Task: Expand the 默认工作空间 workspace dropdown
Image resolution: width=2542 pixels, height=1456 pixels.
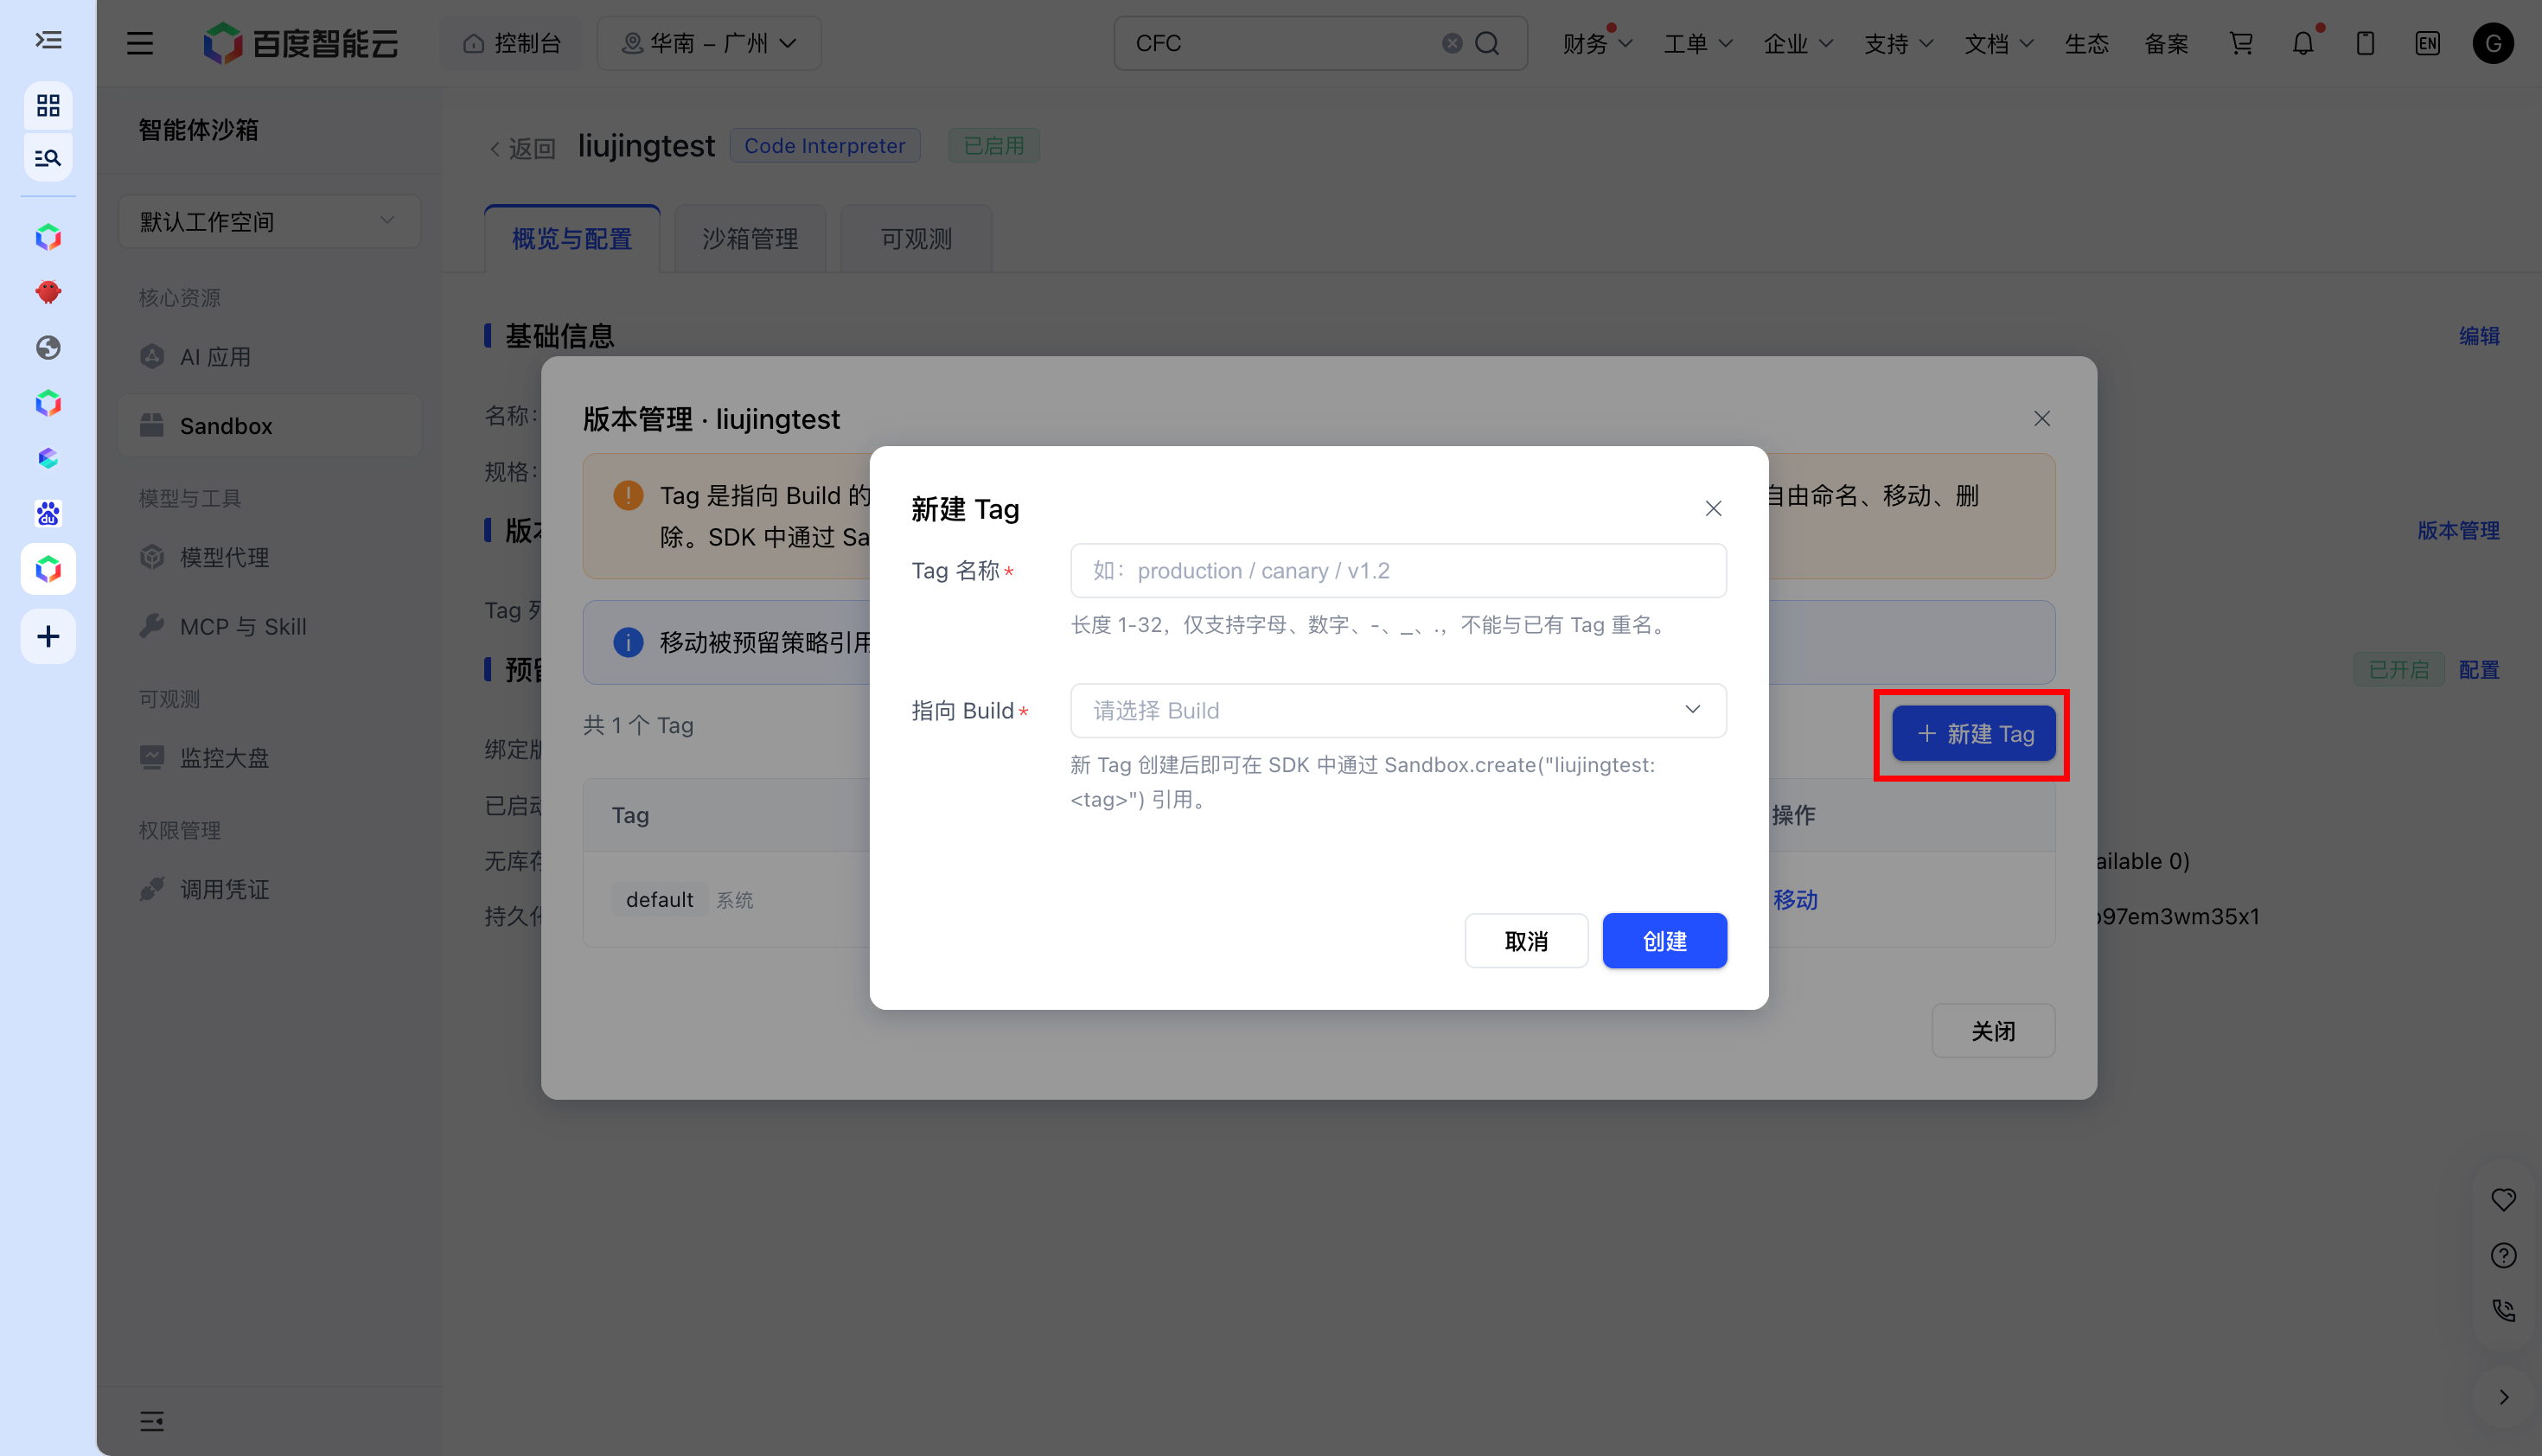Action: click(x=269, y=221)
